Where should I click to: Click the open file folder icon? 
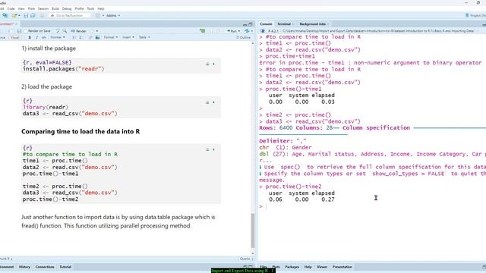tap(14, 15)
